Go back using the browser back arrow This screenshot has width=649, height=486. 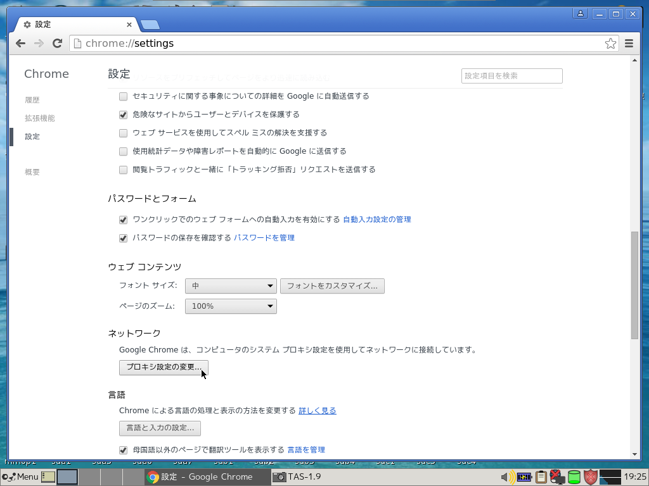20,44
